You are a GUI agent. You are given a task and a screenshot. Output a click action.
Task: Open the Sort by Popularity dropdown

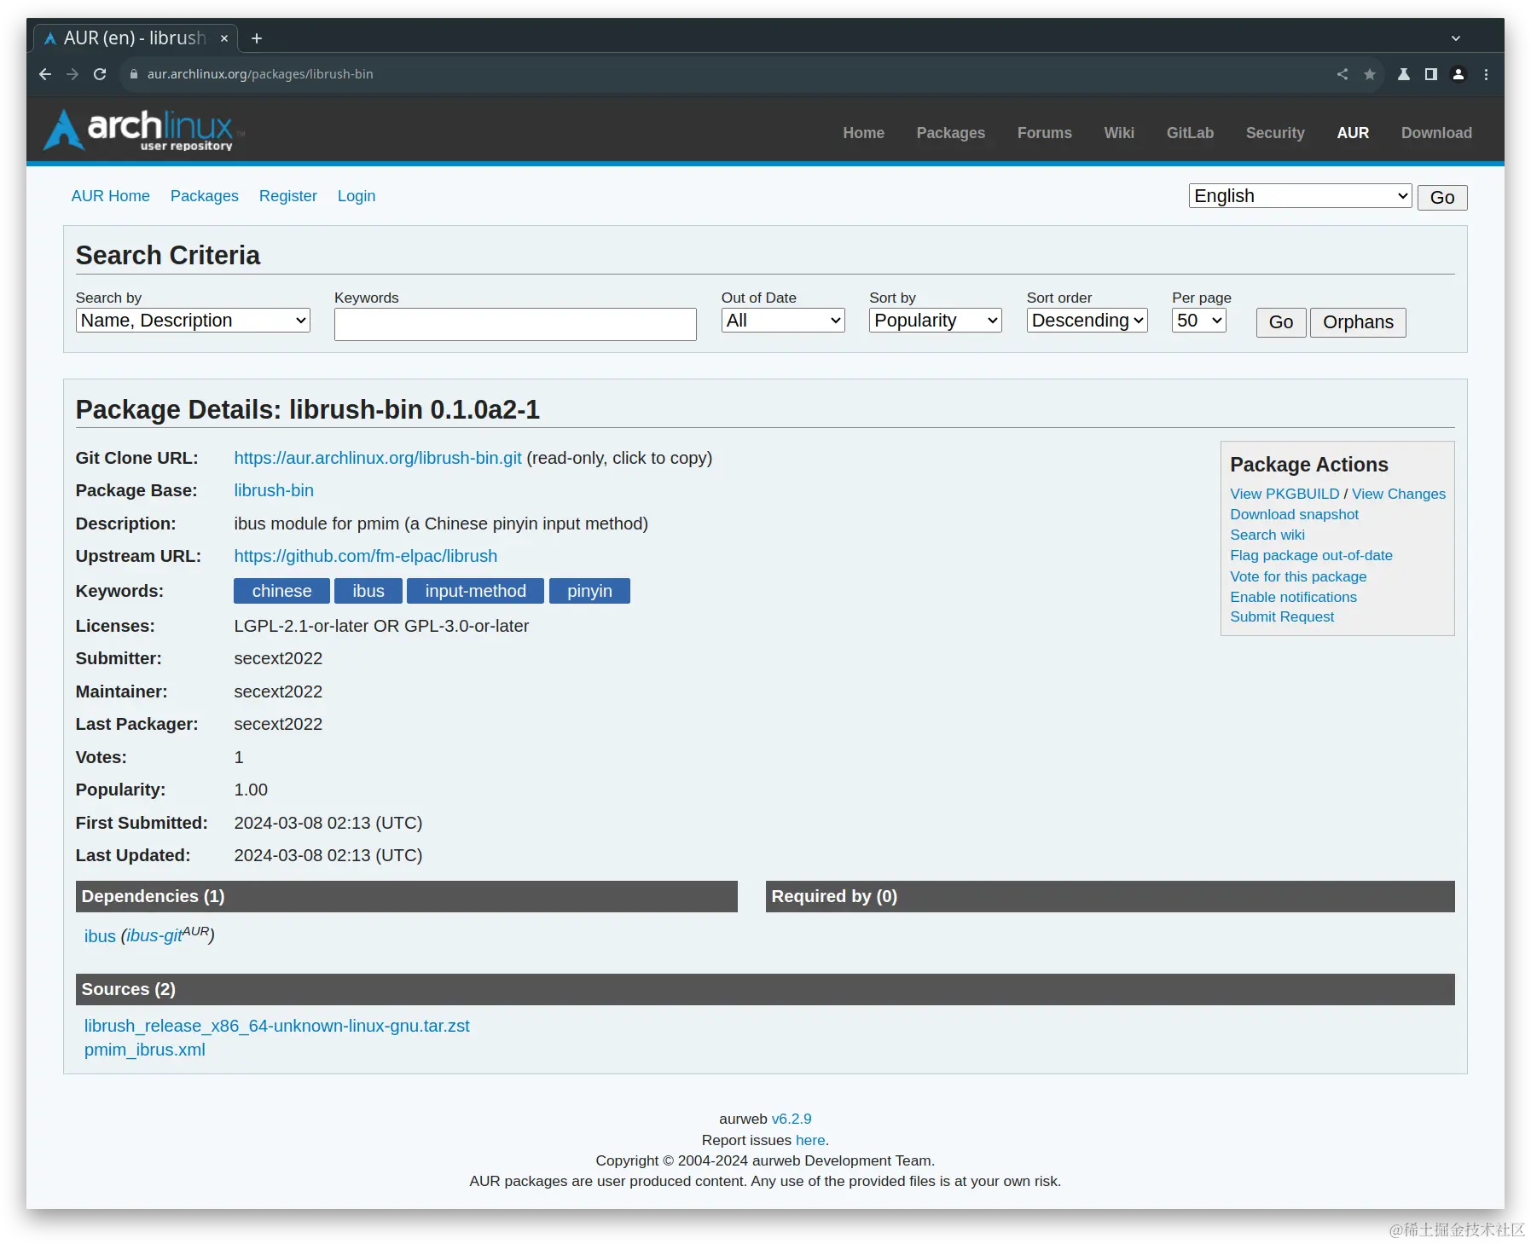point(935,321)
